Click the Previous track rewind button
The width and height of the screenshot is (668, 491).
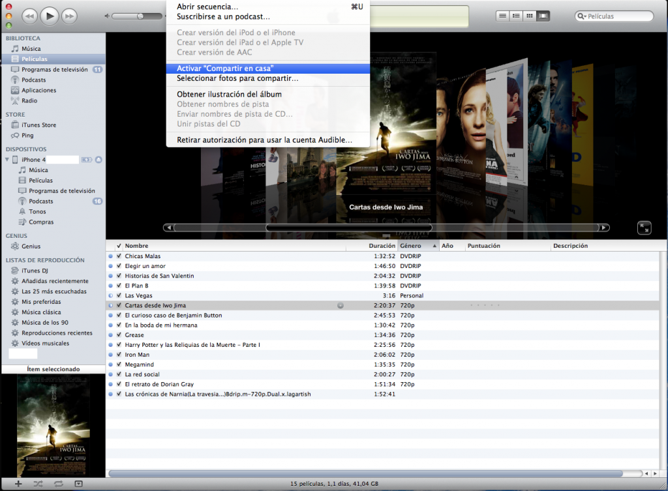pyautogui.click(x=29, y=16)
